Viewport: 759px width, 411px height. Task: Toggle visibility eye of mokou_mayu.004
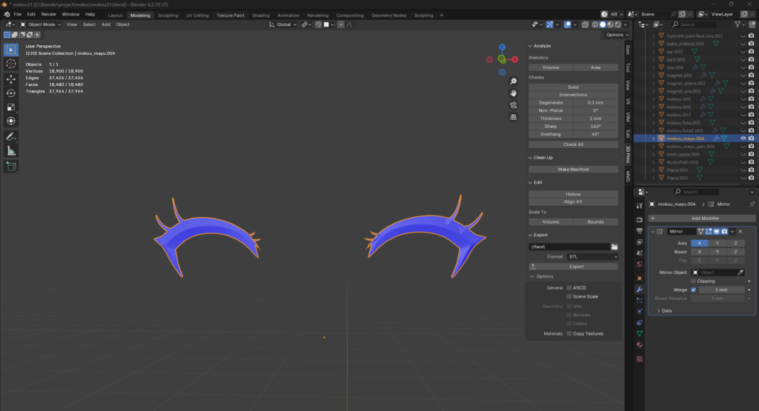[743, 138]
